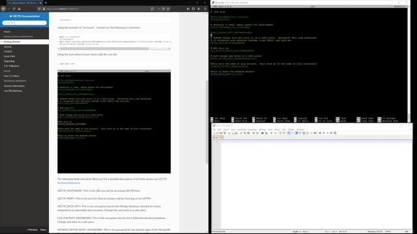Click Notepad++ Zoom Out icon
The width and height of the screenshot is (417, 234).
pos(275,133)
